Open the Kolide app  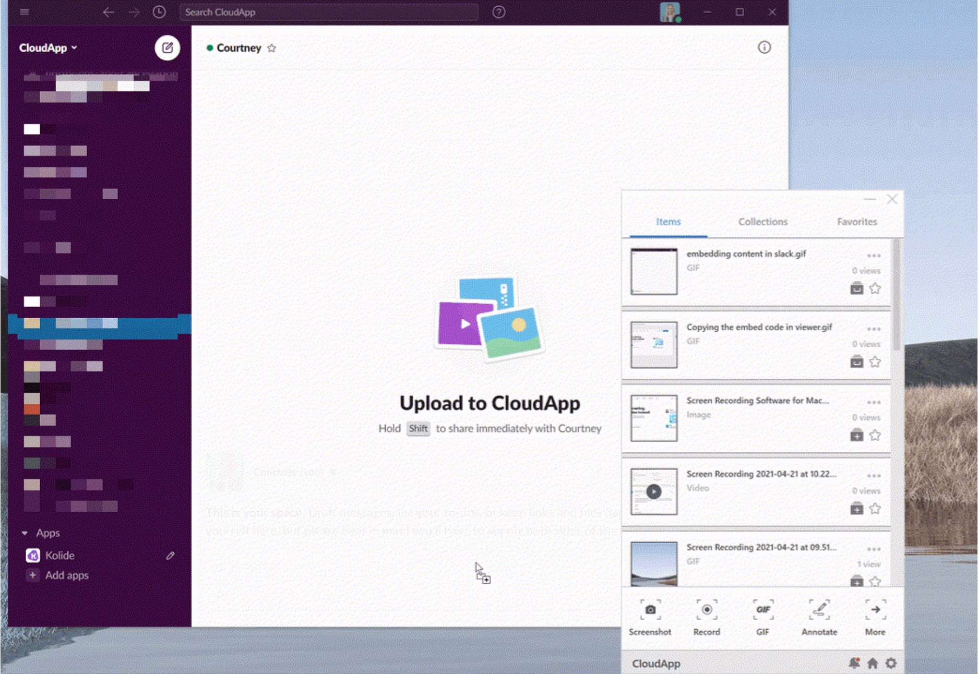(59, 556)
